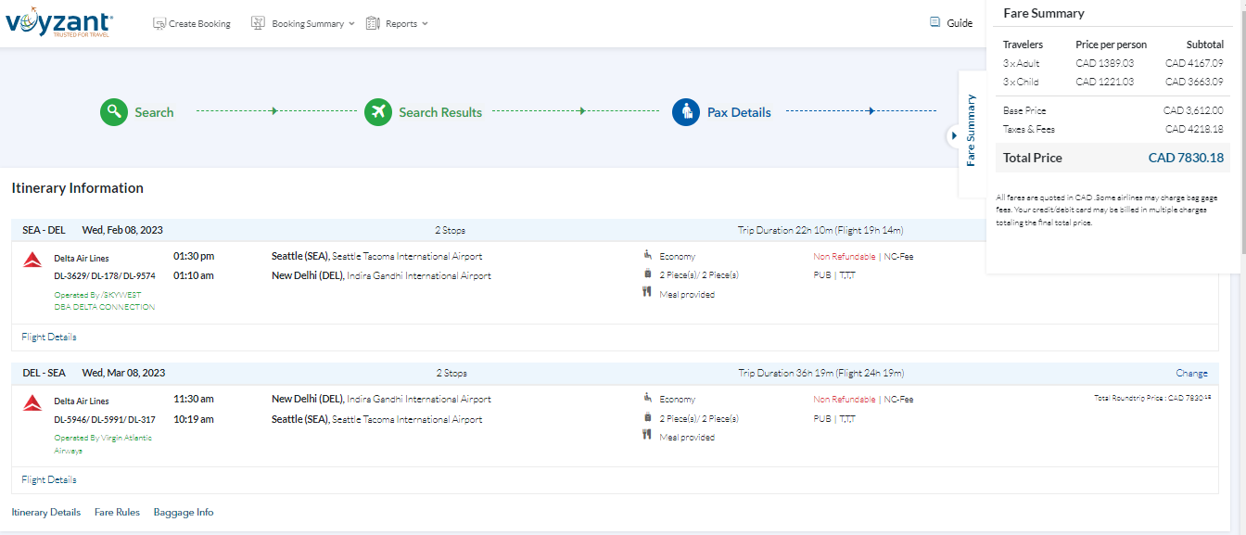This screenshot has height=535, width=1246.
Task: Open Flight Details for SEA - DEL flight
Action: tap(49, 338)
